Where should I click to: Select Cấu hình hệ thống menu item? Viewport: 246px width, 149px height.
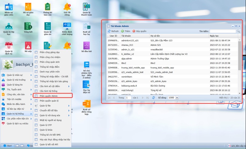tap(52, 91)
